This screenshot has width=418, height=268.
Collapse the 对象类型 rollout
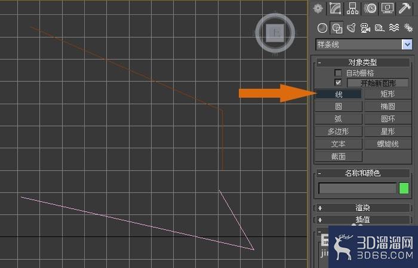[363, 63]
